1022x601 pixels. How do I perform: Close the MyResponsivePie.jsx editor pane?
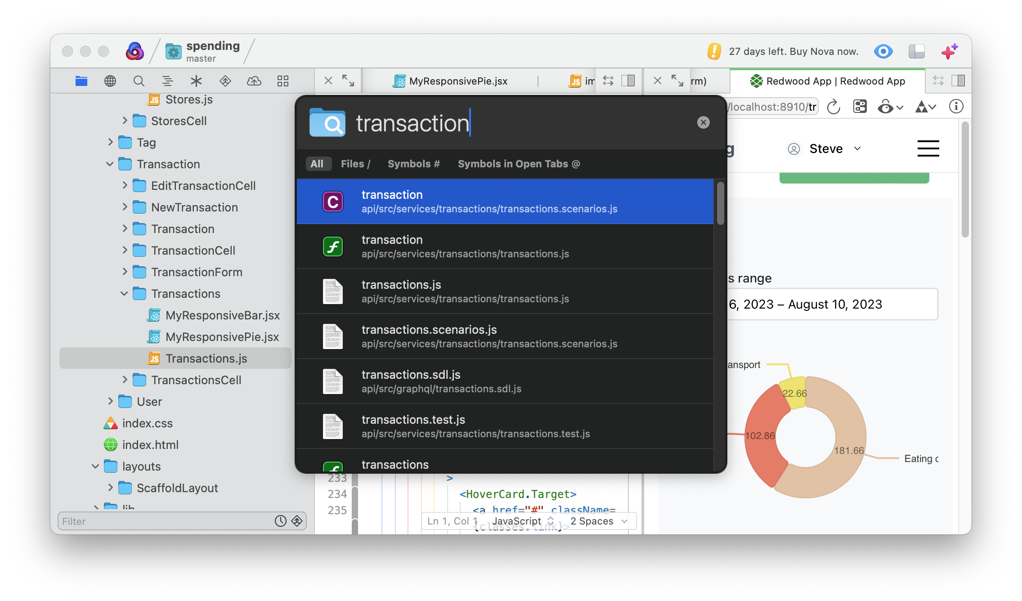pyautogui.click(x=328, y=81)
